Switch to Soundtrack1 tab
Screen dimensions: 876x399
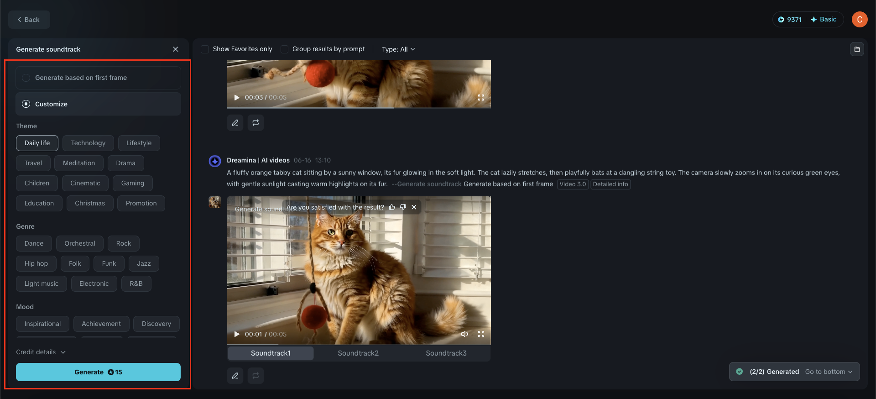271,353
